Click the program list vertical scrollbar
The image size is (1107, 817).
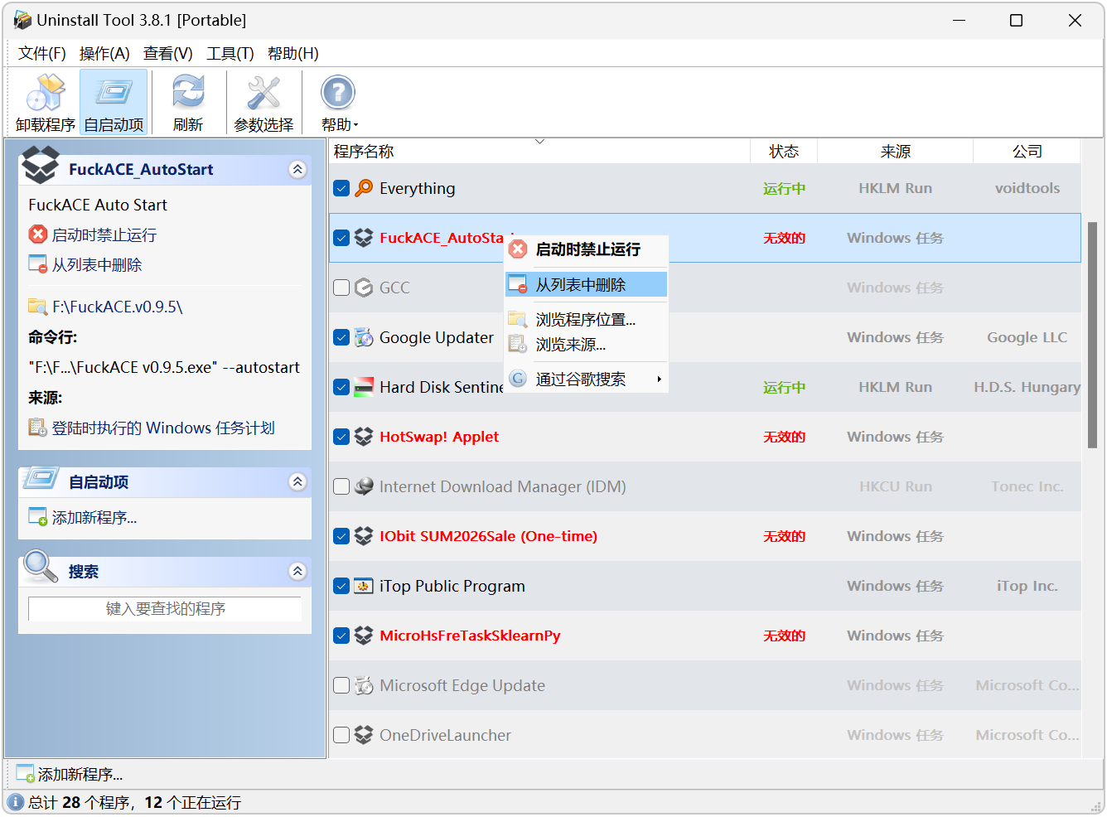click(x=1092, y=335)
